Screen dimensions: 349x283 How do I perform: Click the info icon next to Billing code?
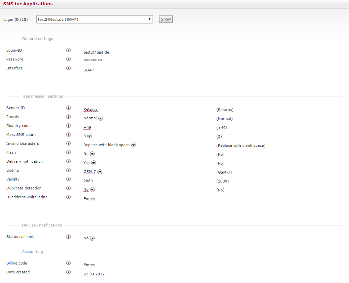point(68,263)
